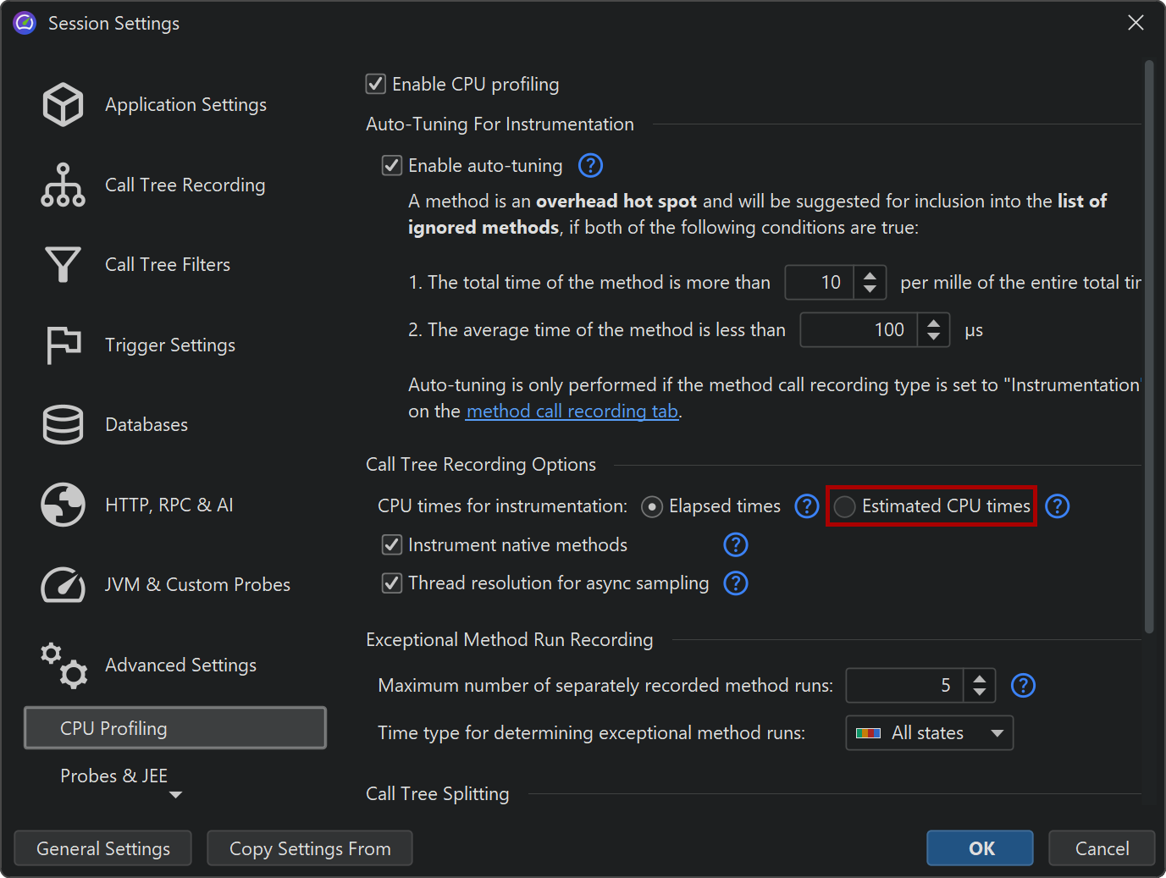Open the Databases cylinder icon
The image size is (1166, 878).
point(64,425)
